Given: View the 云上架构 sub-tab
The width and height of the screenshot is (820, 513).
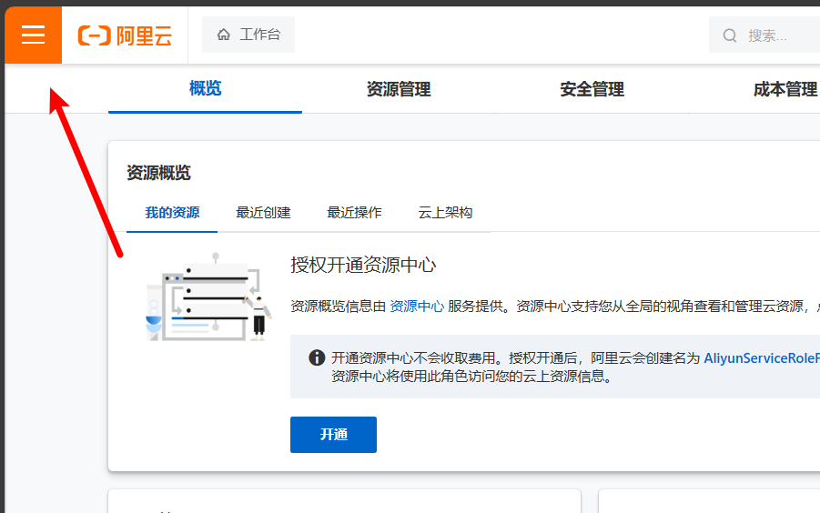Looking at the screenshot, I should [x=445, y=212].
